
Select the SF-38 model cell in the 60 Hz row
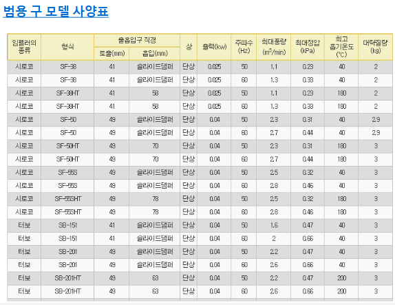[x=68, y=80]
